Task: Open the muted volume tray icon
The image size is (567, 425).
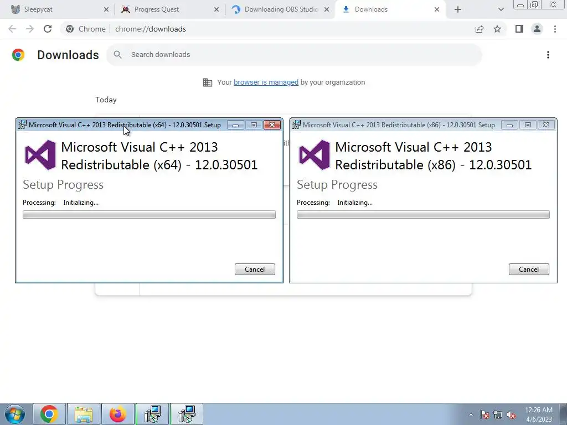Action: click(x=511, y=414)
